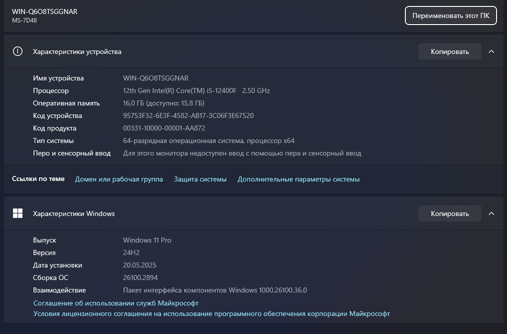Select the Код устройства label
507x334 pixels.
58,115
